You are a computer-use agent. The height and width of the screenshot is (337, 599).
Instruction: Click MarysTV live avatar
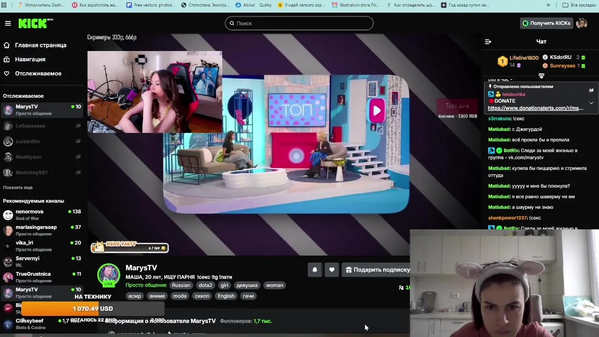point(108,275)
